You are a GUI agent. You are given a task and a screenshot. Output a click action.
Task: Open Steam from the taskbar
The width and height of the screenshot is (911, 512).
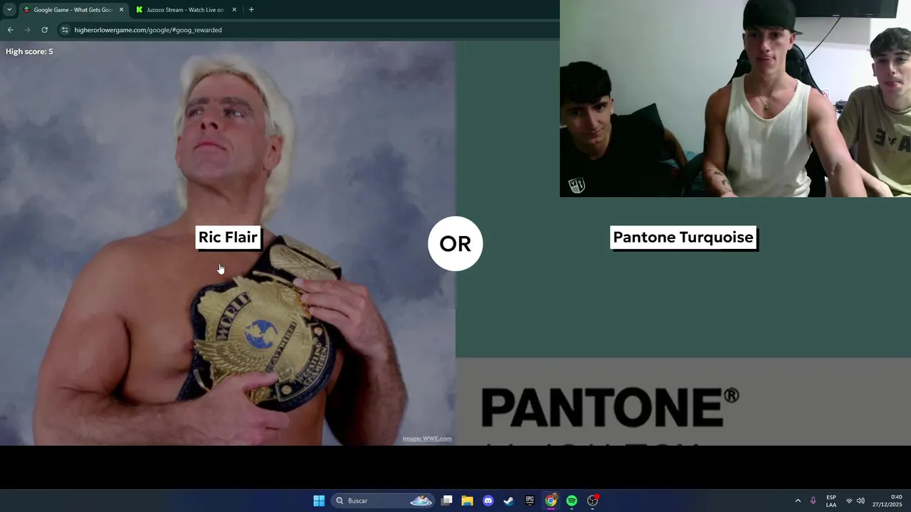pyautogui.click(x=508, y=501)
